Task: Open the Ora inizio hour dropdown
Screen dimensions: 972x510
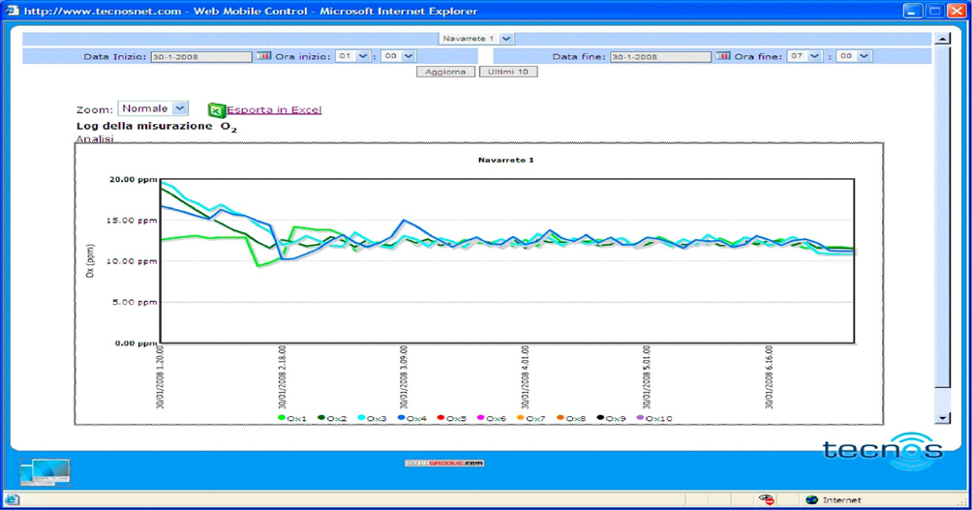Action: (x=363, y=56)
